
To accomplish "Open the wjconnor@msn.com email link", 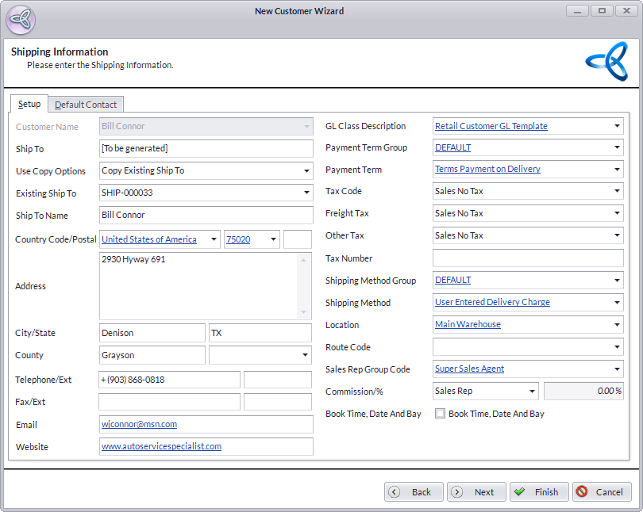I will (x=139, y=425).
